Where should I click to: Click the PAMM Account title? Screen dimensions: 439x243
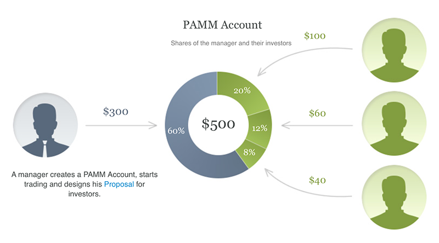(222, 25)
